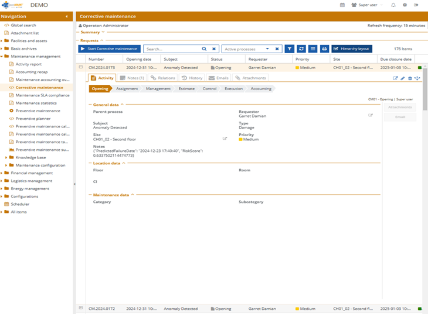Click Medium priority swatch in row 0172
This screenshot has width=428, height=314.
click(x=297, y=309)
